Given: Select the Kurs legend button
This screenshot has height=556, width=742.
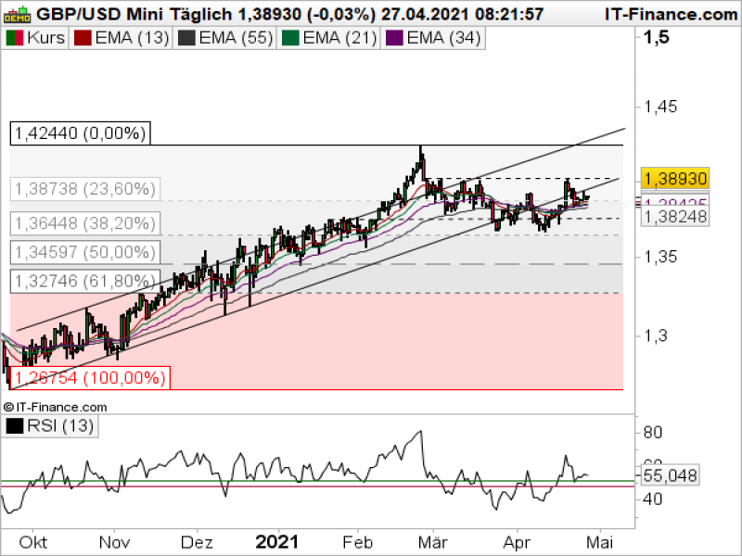Looking at the screenshot, I should 35,38.
